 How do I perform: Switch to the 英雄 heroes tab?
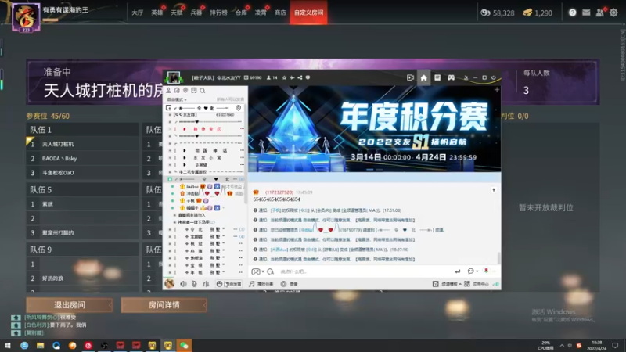pyautogui.click(x=157, y=13)
